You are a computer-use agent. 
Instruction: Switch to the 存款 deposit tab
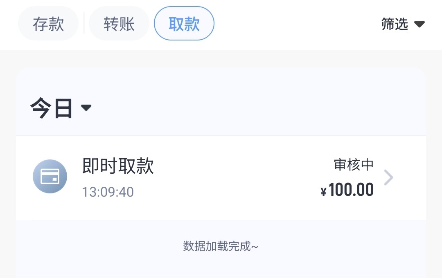[x=48, y=23]
